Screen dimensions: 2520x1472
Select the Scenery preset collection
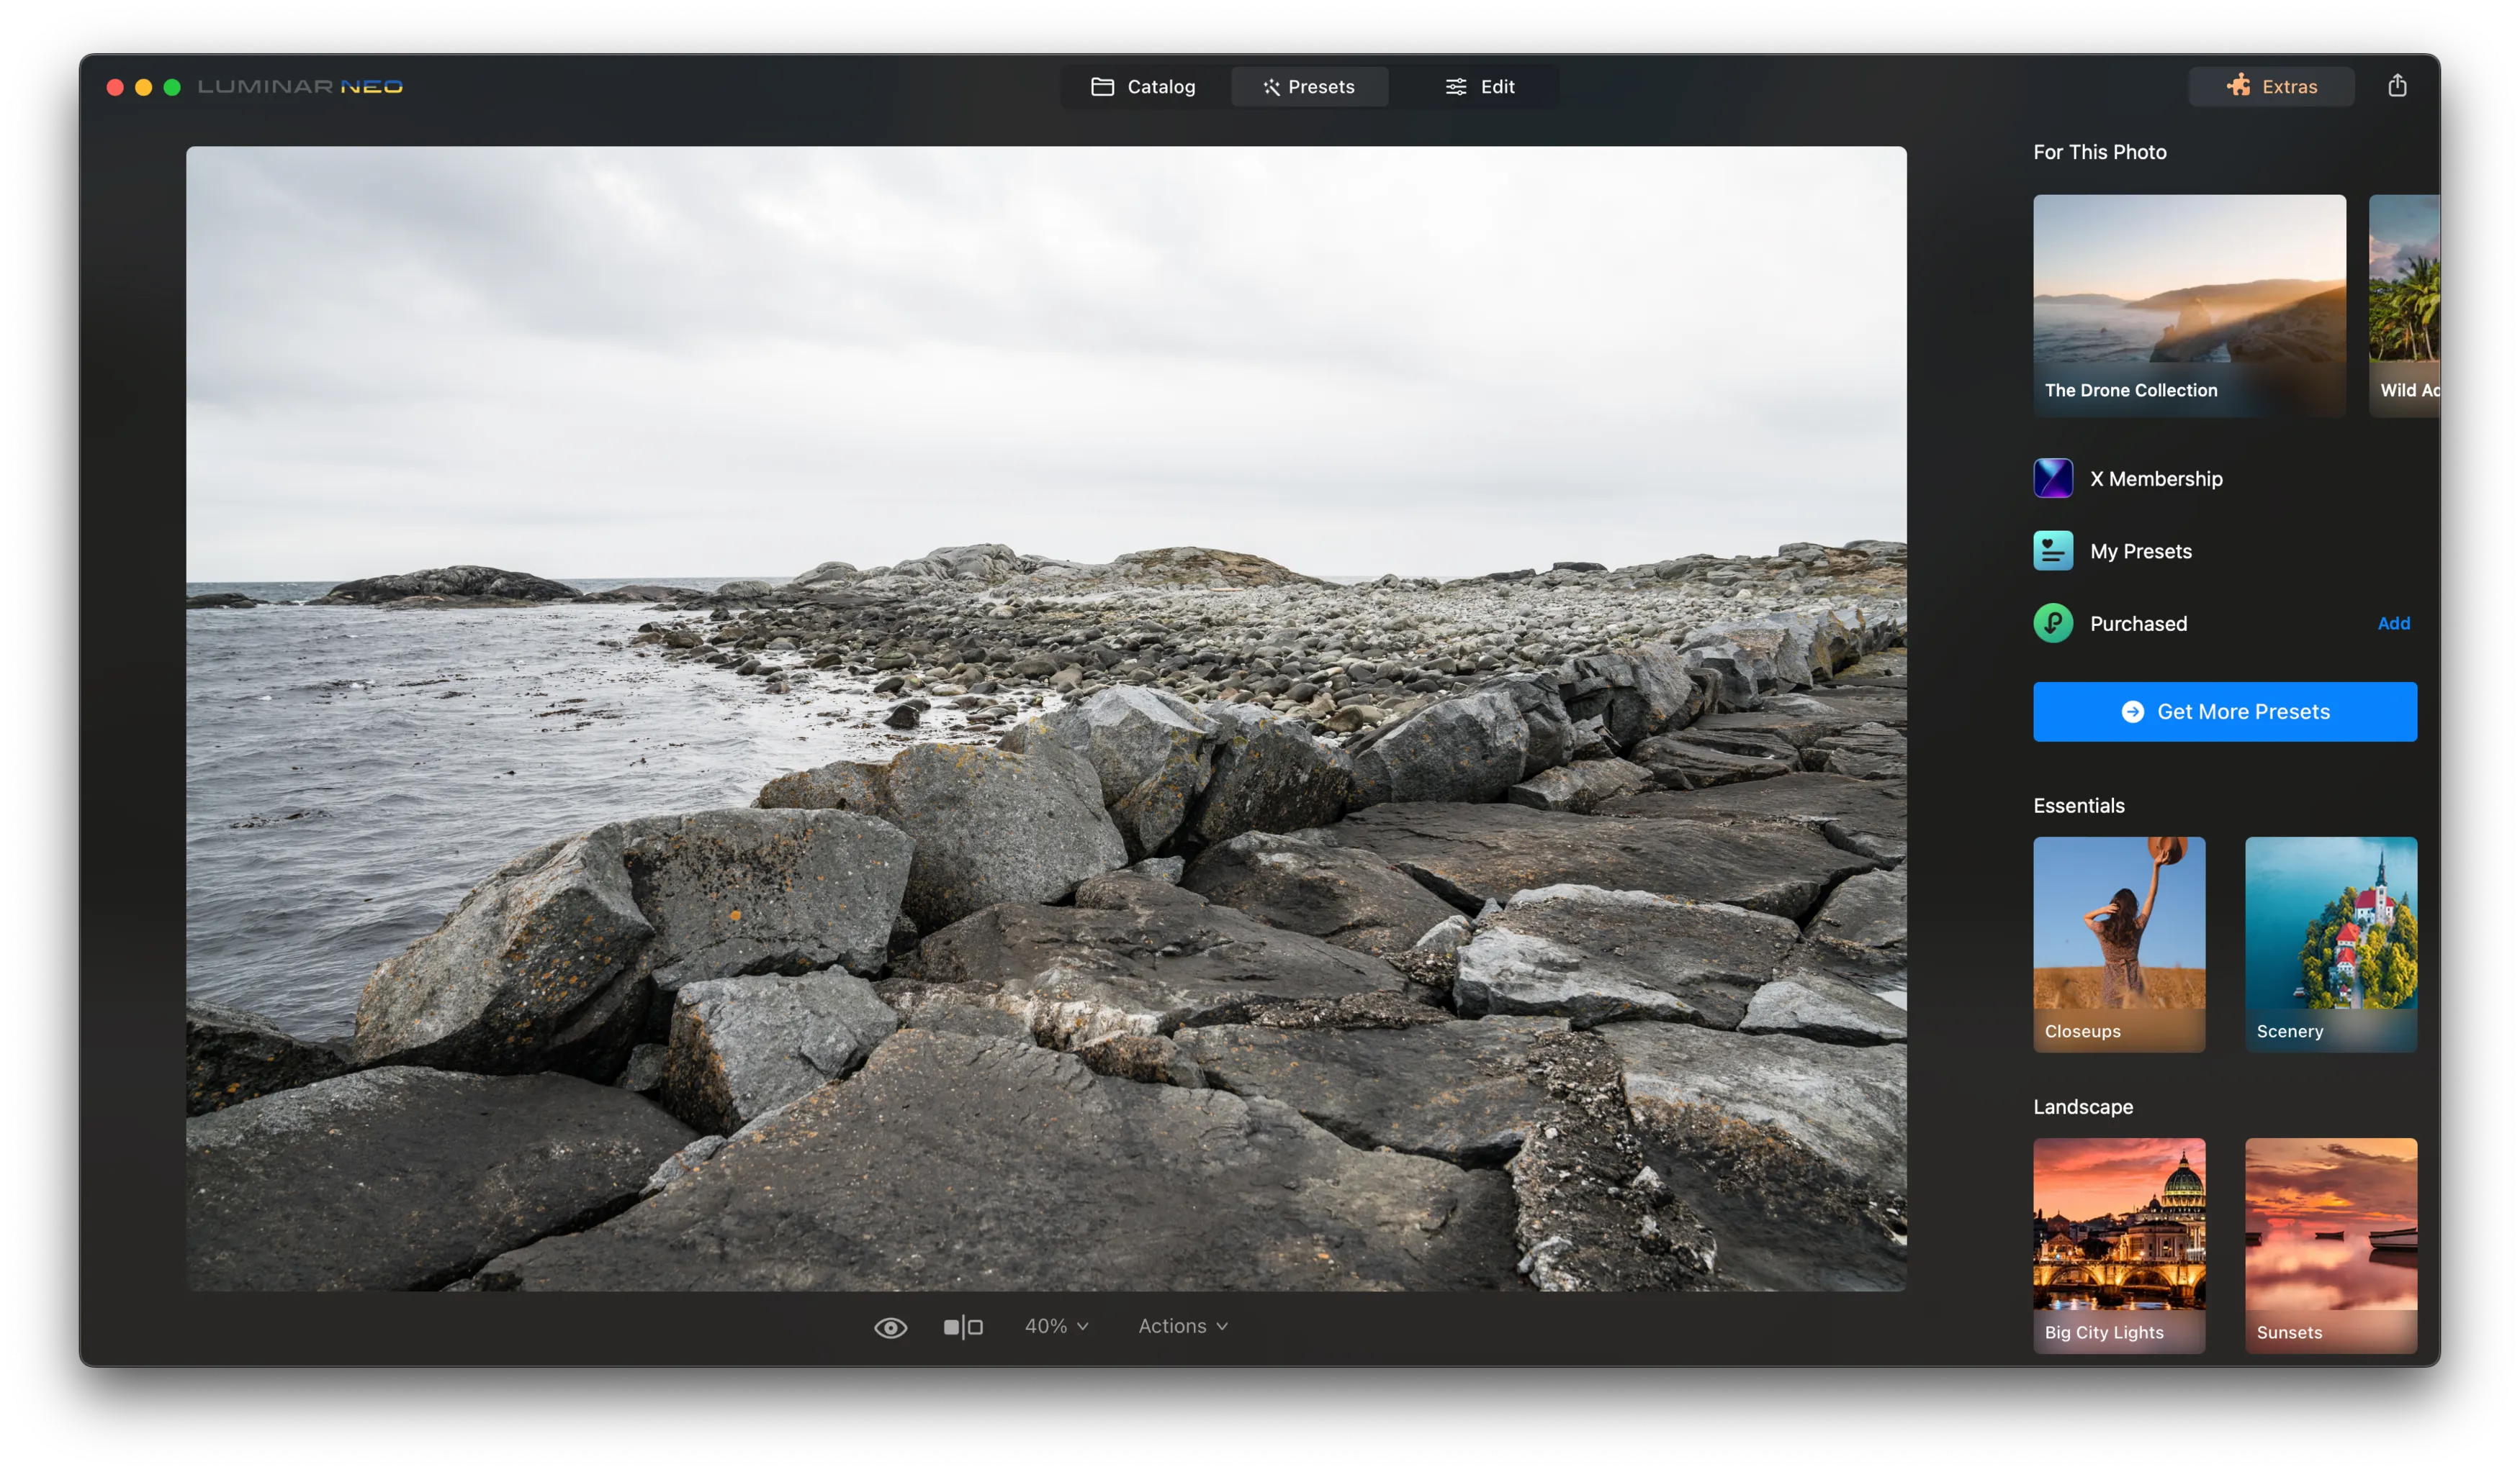2330,943
